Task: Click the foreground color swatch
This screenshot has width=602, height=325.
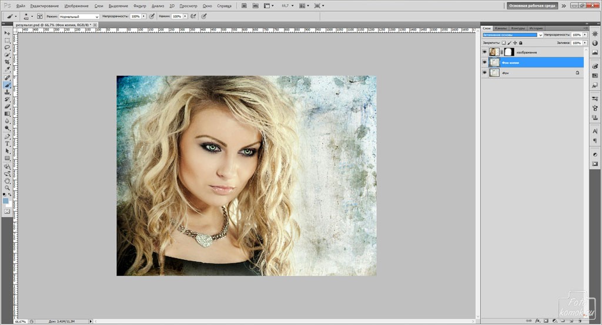Action: (6, 201)
